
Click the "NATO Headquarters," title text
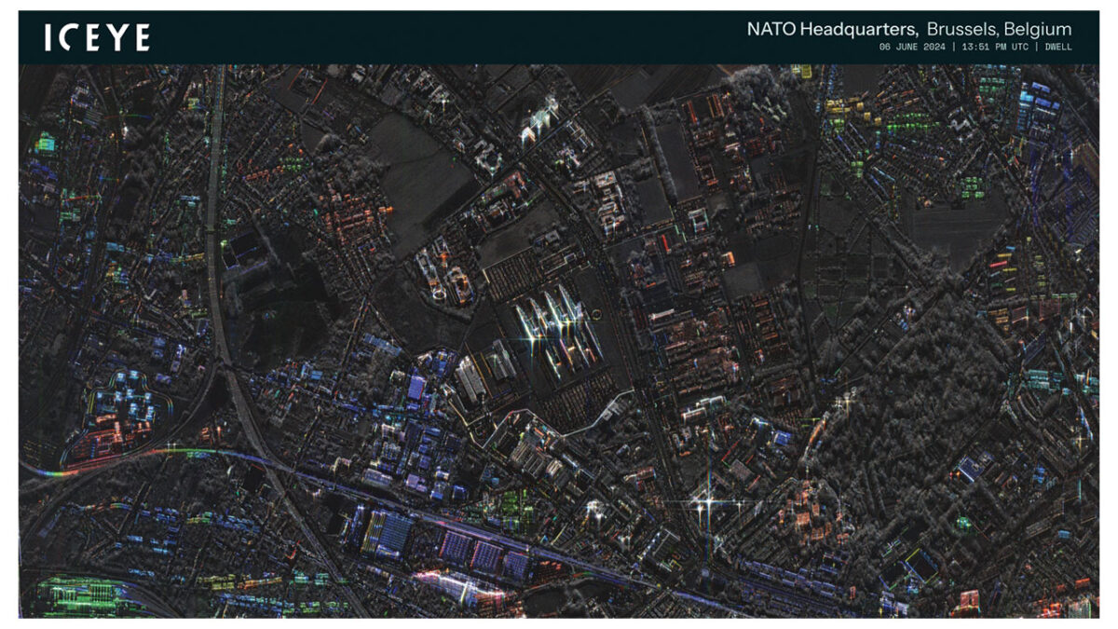tap(833, 29)
